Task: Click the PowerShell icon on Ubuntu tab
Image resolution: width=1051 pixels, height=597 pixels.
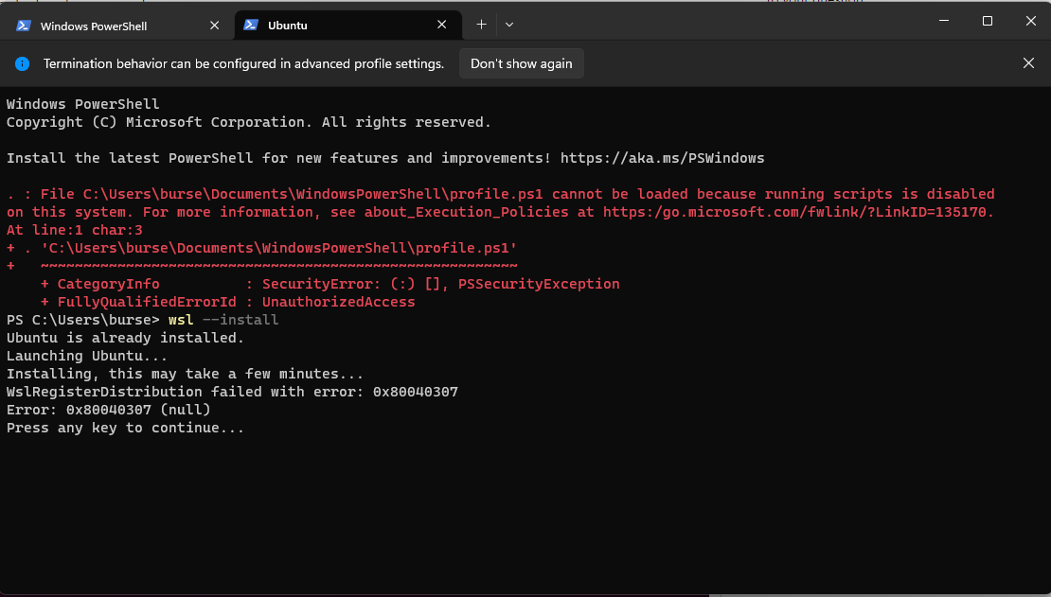Action: [x=251, y=25]
